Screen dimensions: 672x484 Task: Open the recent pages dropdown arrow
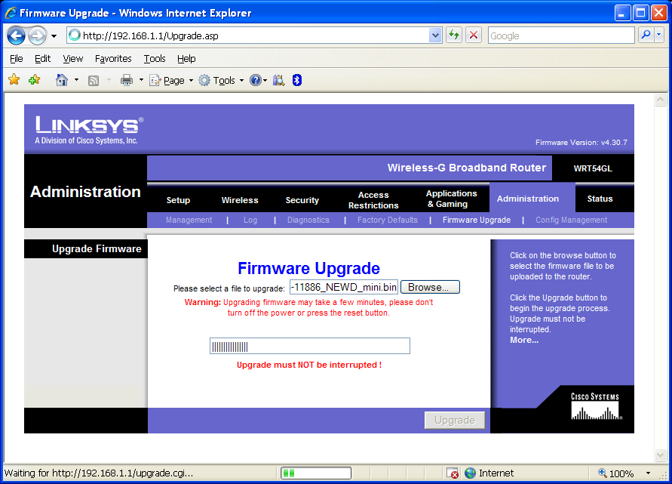coord(54,36)
